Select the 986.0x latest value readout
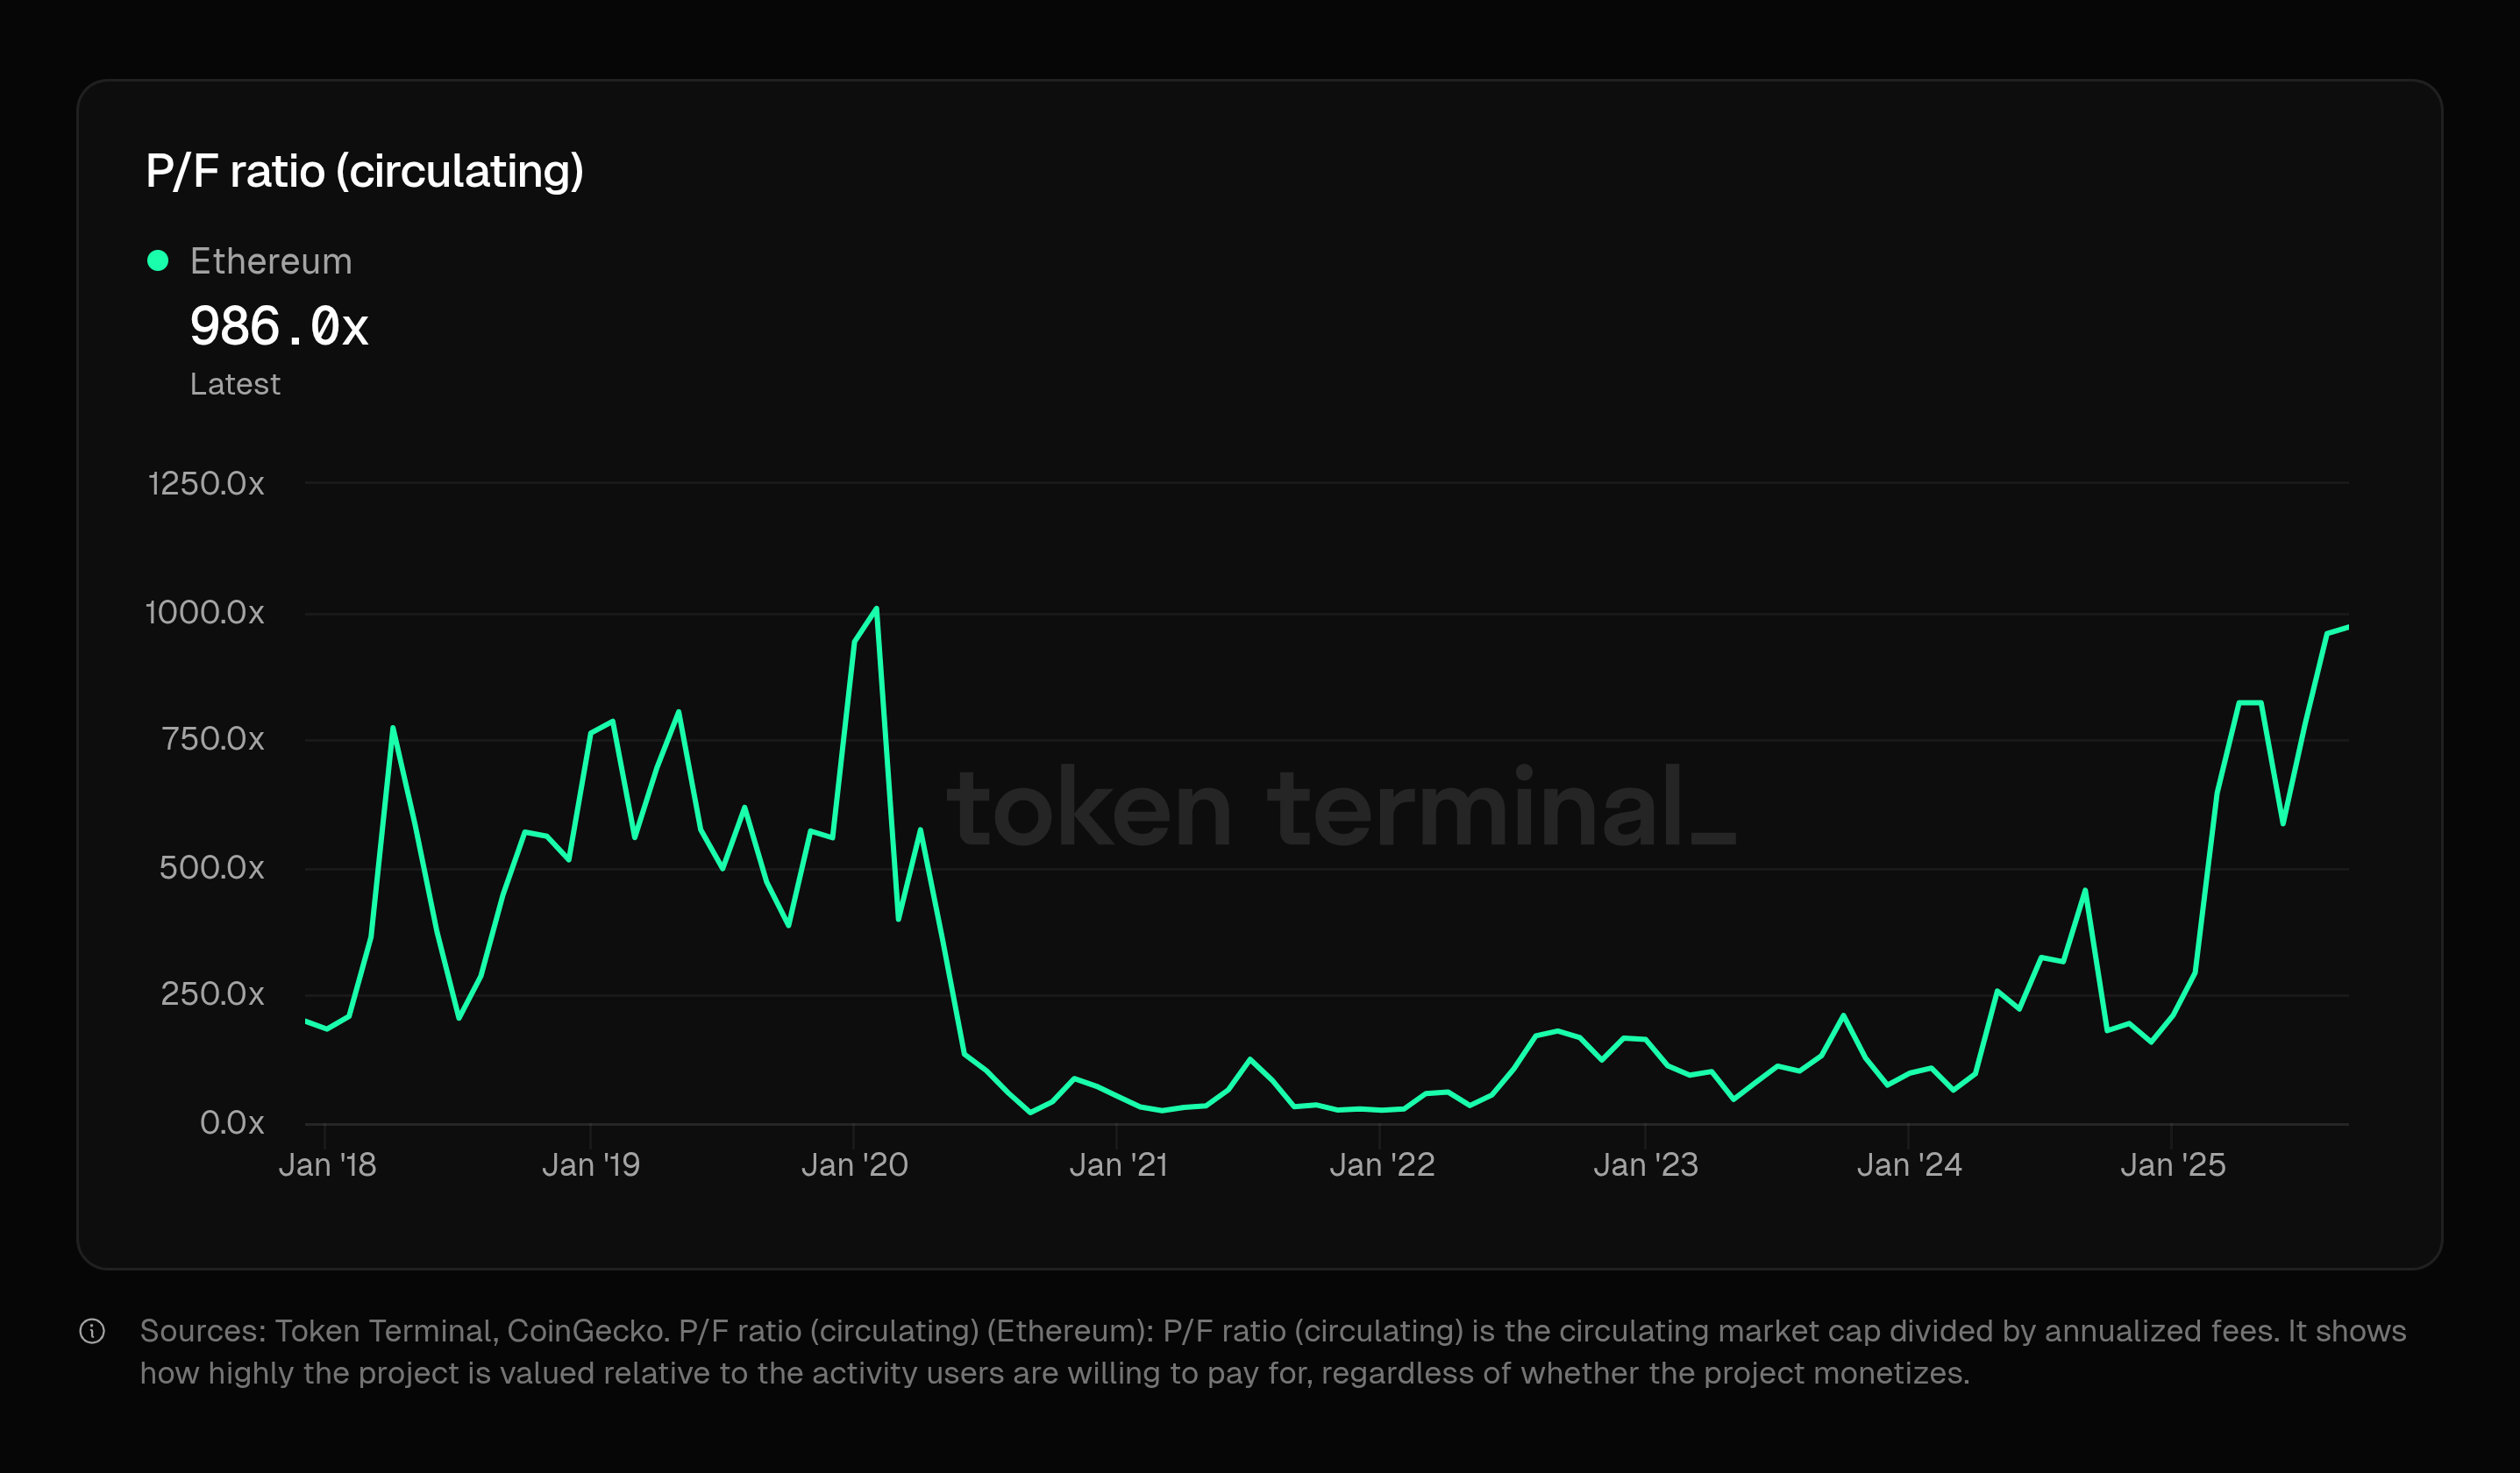The height and width of the screenshot is (1473, 2520). click(281, 327)
